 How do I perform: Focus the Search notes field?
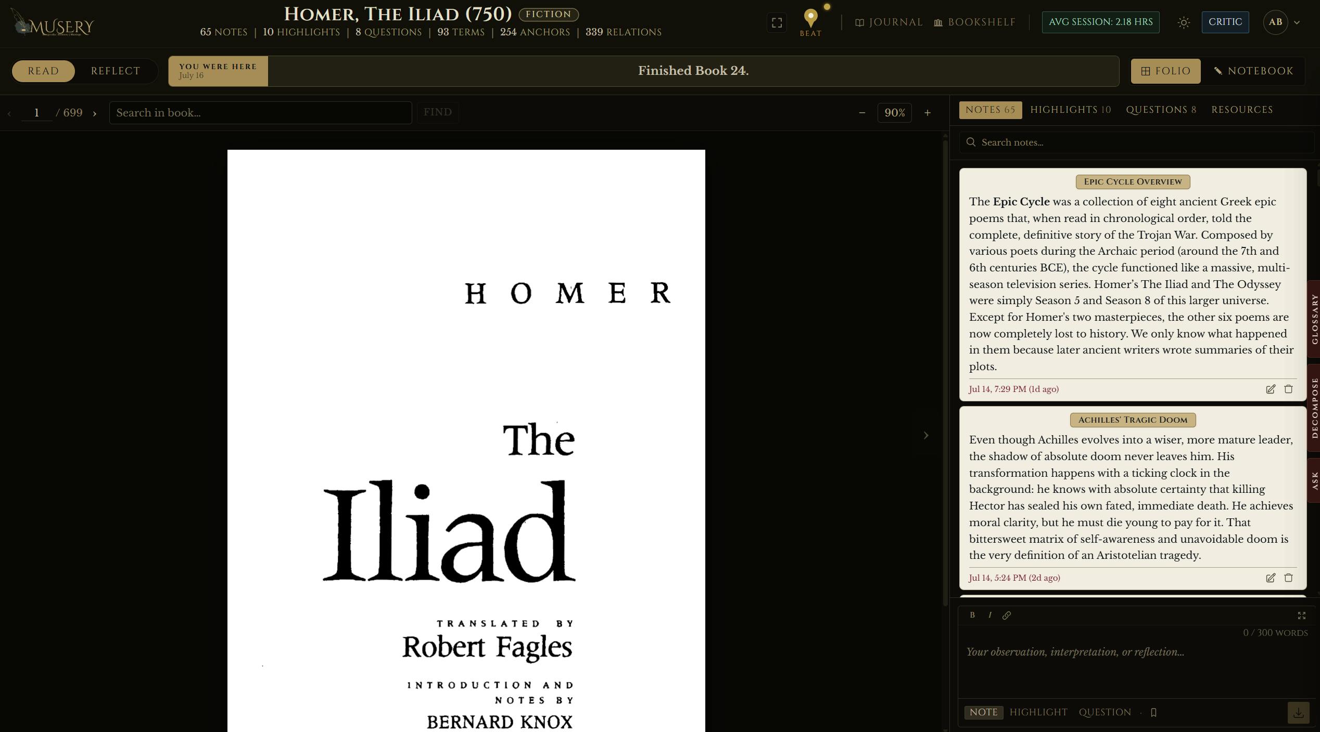(x=1136, y=142)
